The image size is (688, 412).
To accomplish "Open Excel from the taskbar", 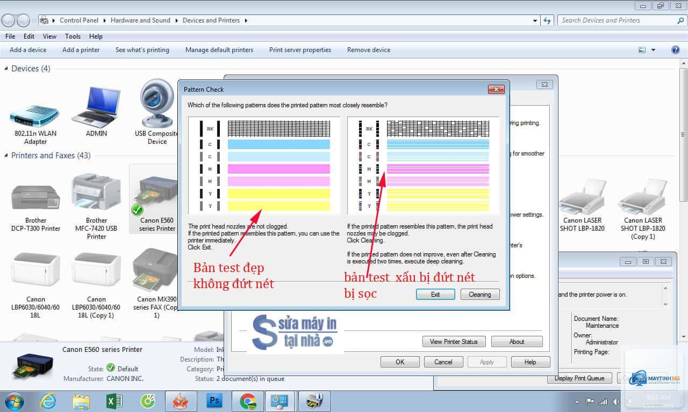I will point(114,401).
